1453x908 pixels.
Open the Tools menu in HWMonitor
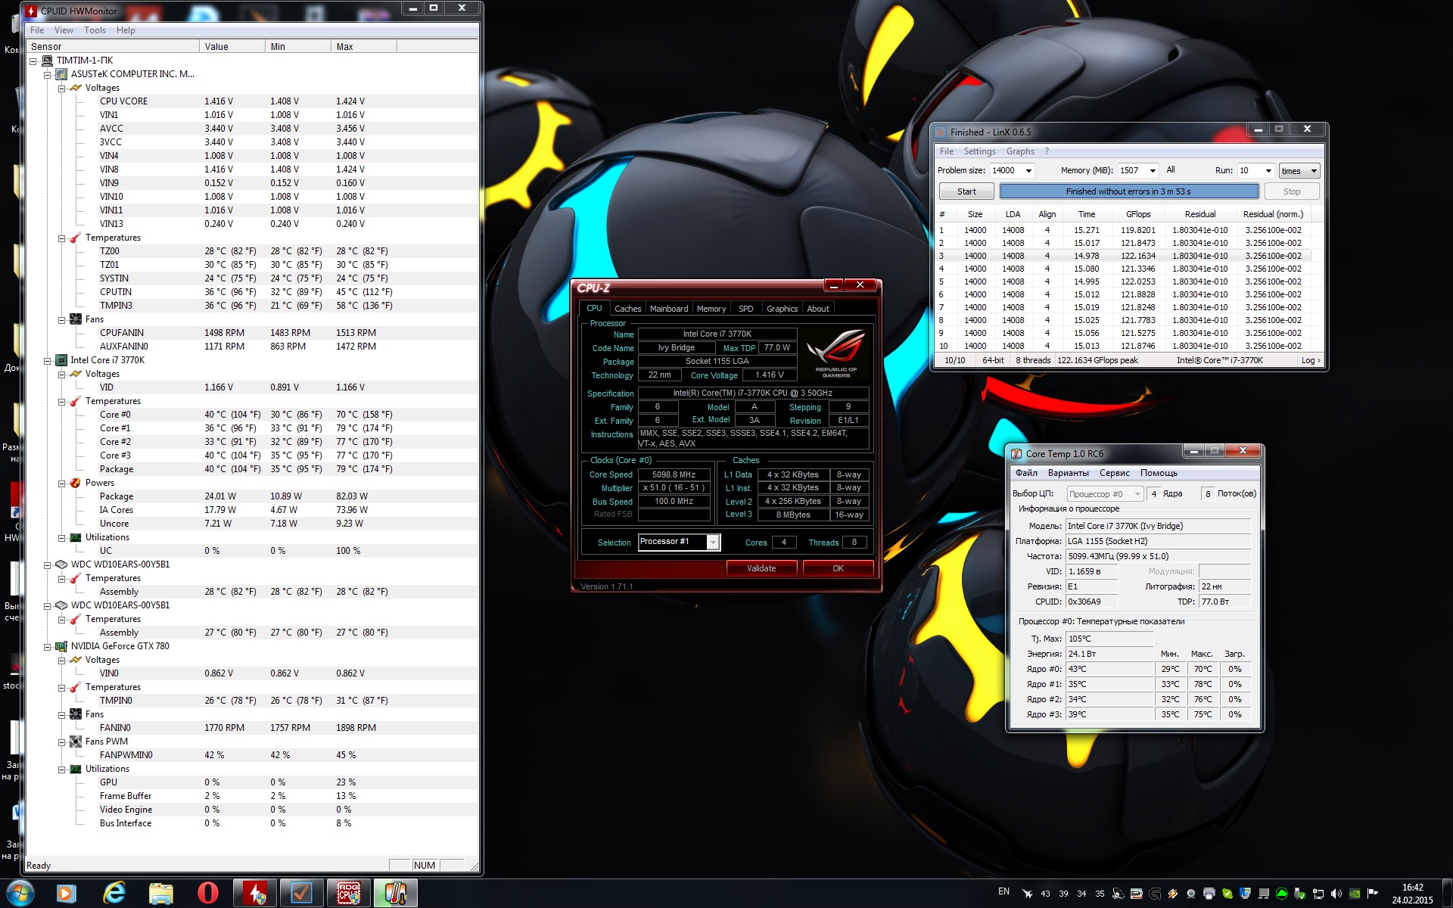[95, 30]
